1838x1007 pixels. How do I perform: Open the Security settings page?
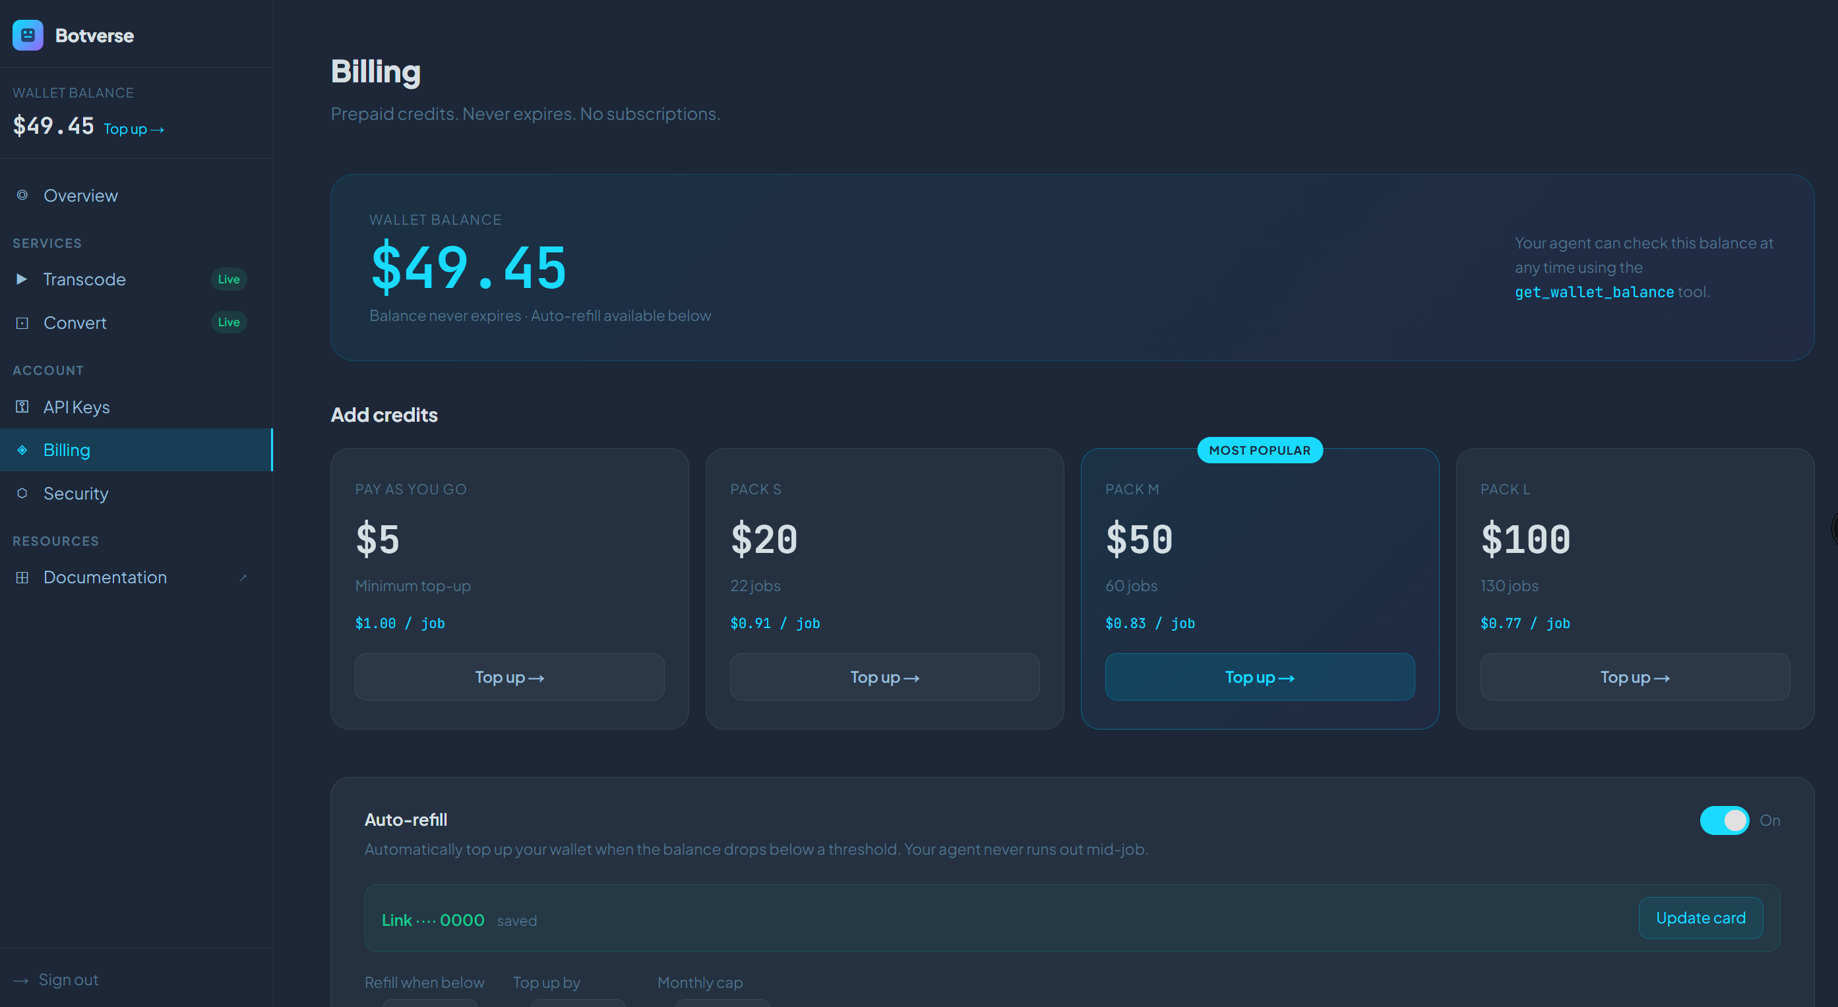pos(137,494)
